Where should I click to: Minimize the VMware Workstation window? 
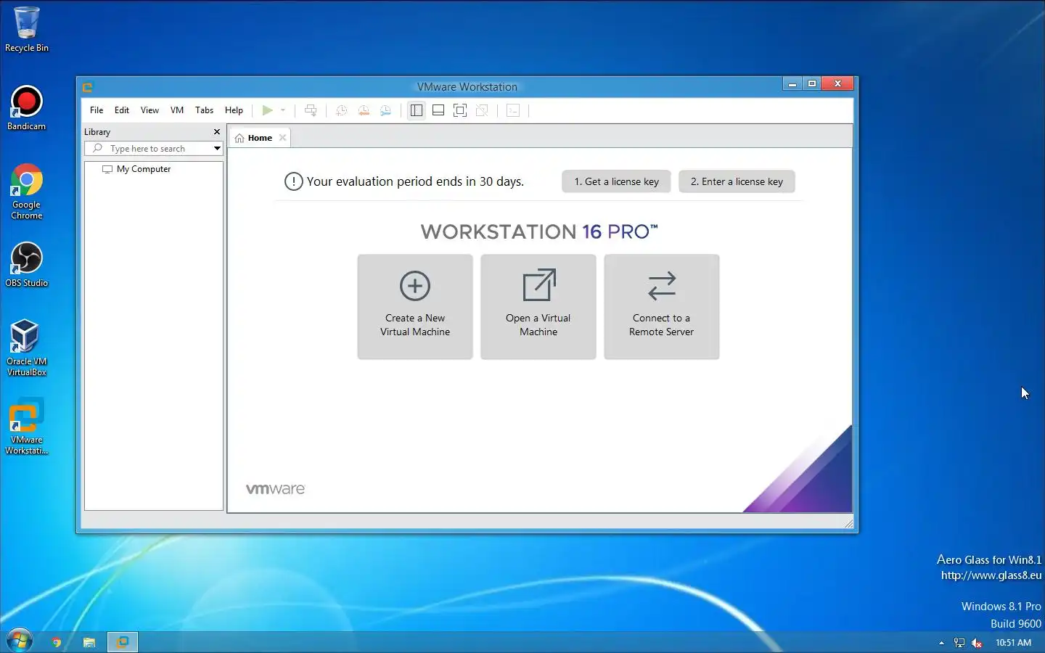(792, 84)
